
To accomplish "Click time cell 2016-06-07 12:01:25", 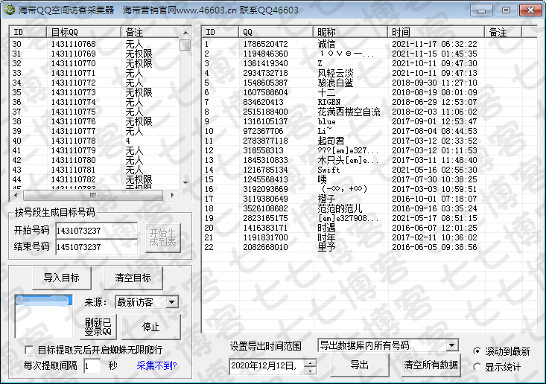I will click(434, 228).
